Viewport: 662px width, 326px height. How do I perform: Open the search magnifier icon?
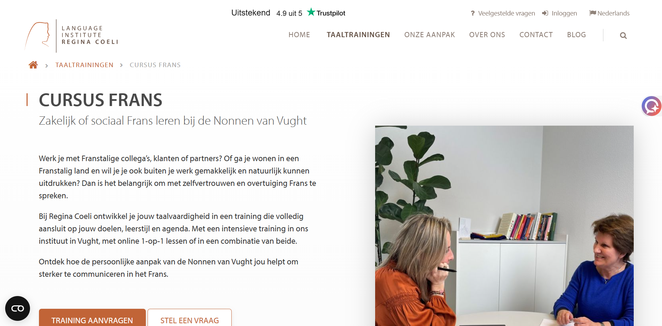click(x=623, y=35)
